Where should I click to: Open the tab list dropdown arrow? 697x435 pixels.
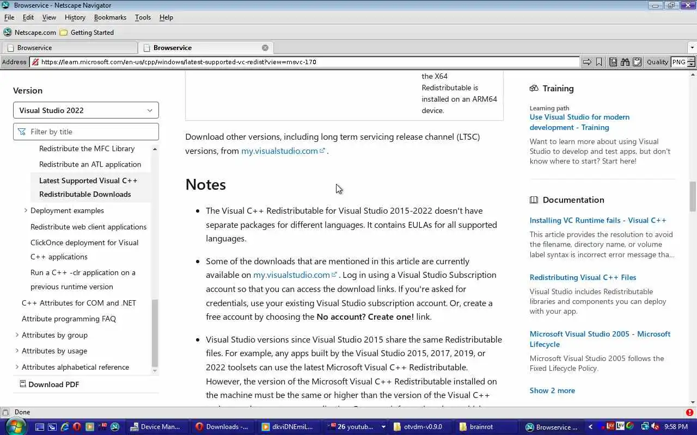click(x=692, y=48)
